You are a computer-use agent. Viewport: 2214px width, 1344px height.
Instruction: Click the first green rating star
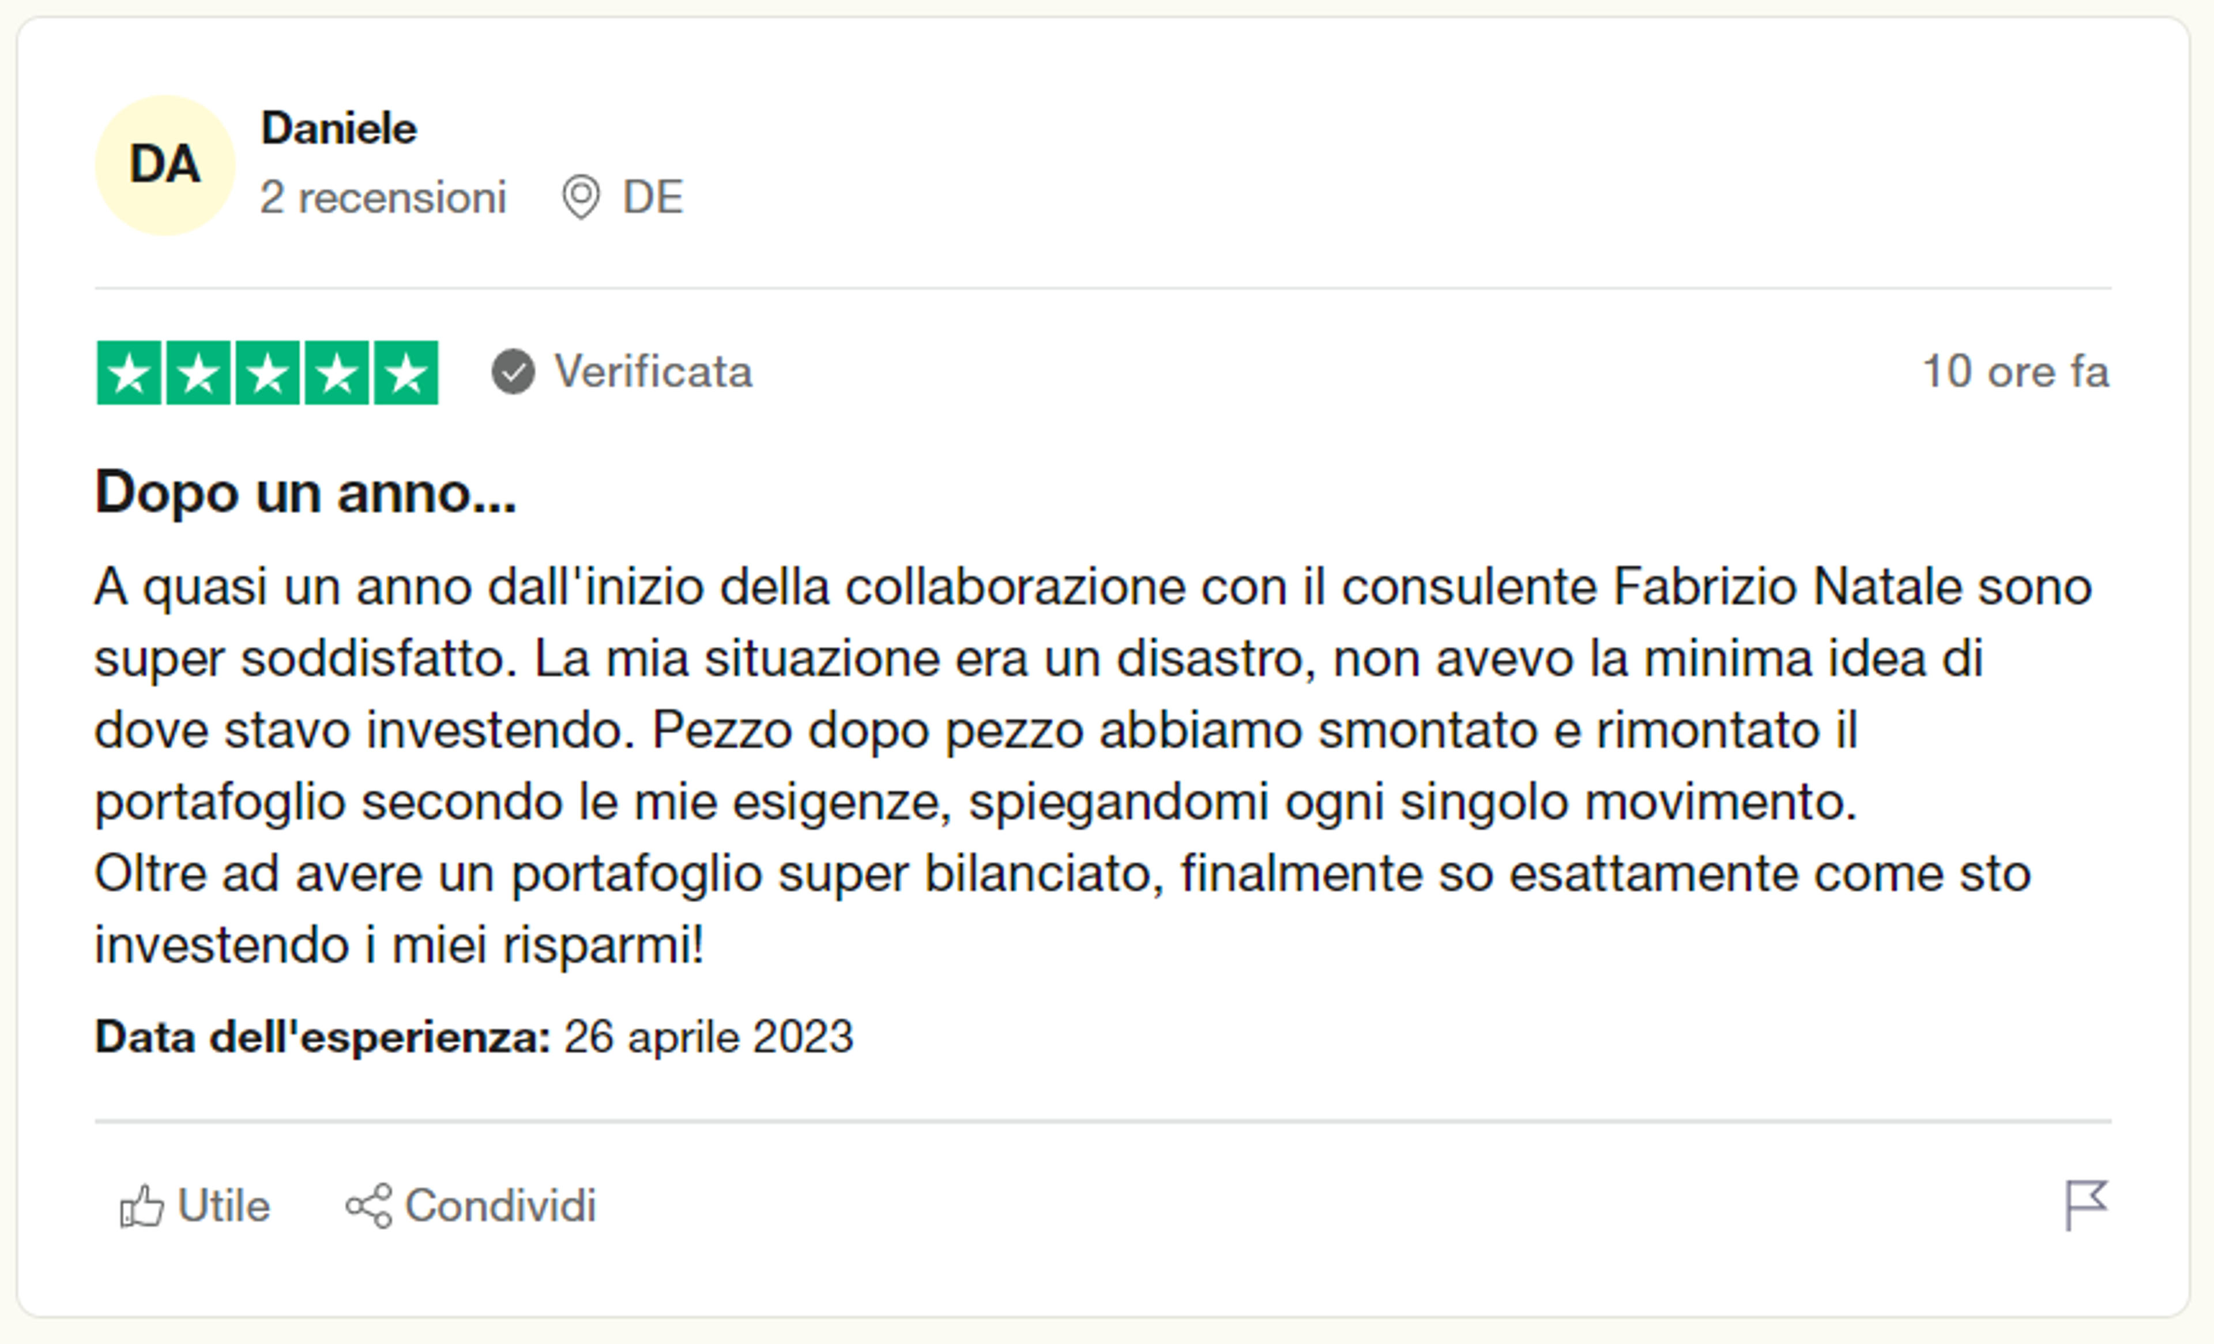[x=129, y=373]
